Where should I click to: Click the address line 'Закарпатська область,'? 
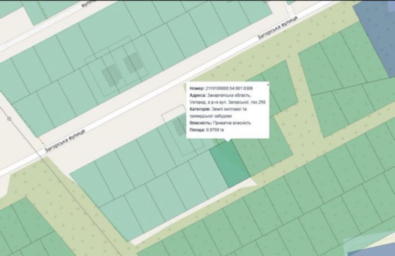(x=229, y=95)
